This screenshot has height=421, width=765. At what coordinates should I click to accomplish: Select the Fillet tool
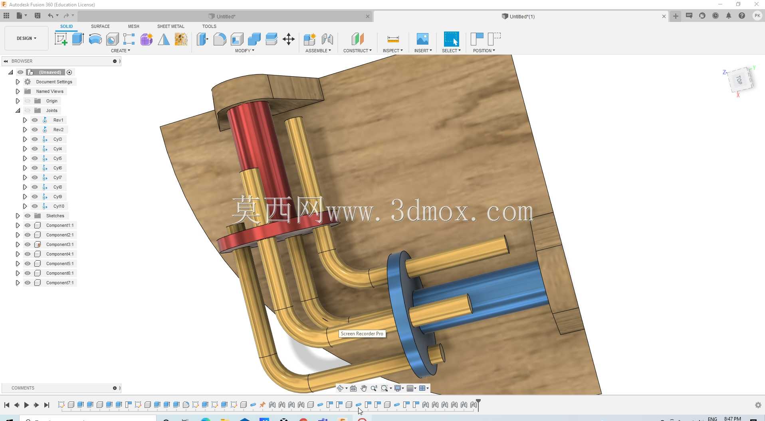pyautogui.click(x=220, y=39)
